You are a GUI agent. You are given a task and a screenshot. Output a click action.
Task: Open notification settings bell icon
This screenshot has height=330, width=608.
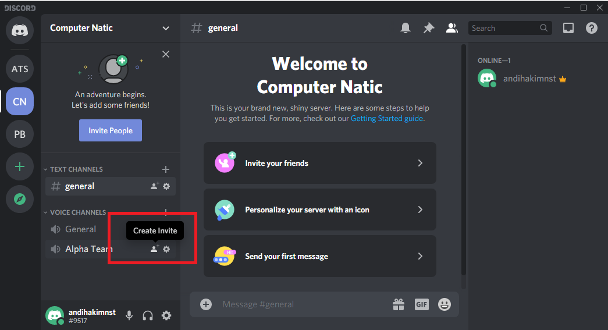(x=406, y=28)
